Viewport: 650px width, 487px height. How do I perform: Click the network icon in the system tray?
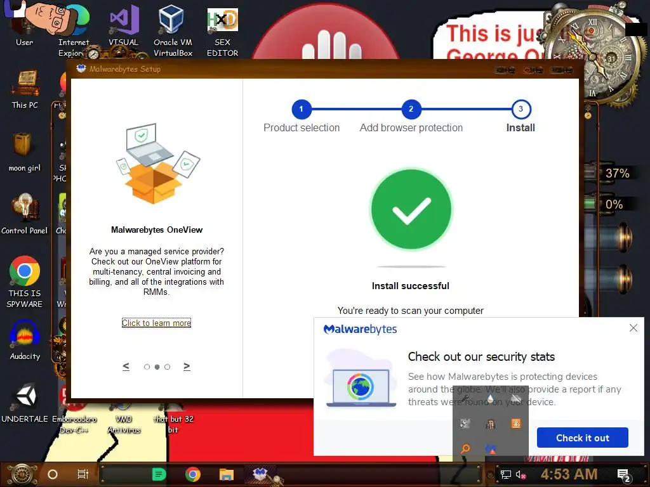pyautogui.click(x=505, y=474)
